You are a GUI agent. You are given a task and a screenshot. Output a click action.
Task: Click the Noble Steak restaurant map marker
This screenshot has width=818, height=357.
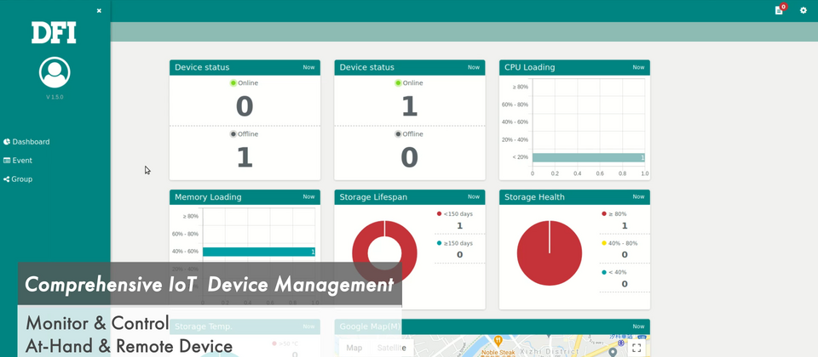(498, 343)
